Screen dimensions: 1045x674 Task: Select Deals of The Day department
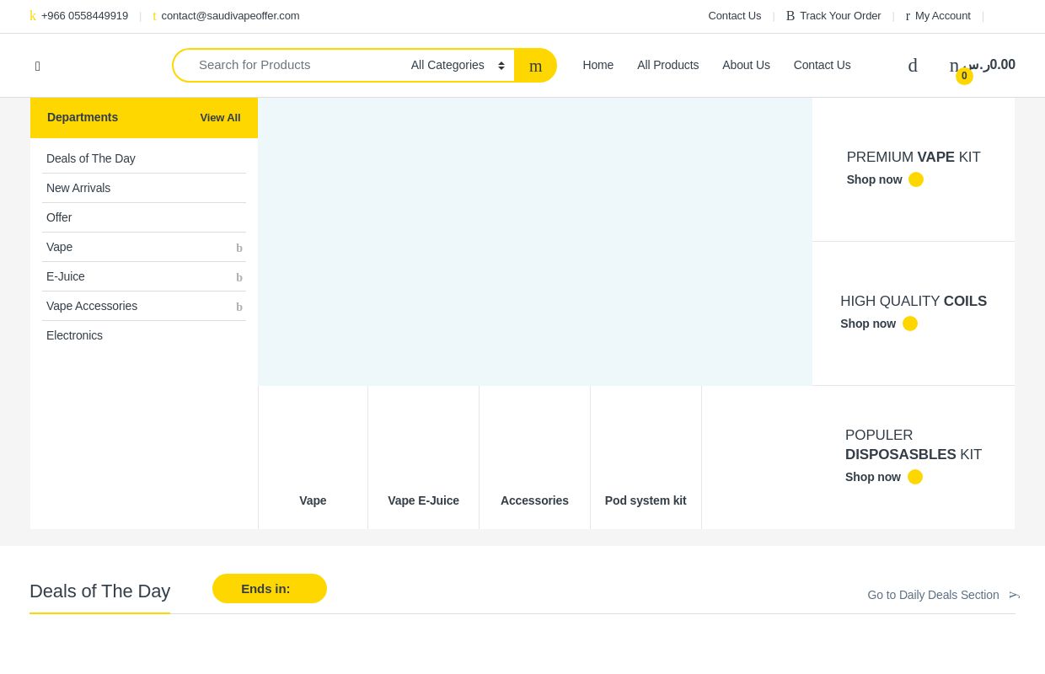coord(91,158)
